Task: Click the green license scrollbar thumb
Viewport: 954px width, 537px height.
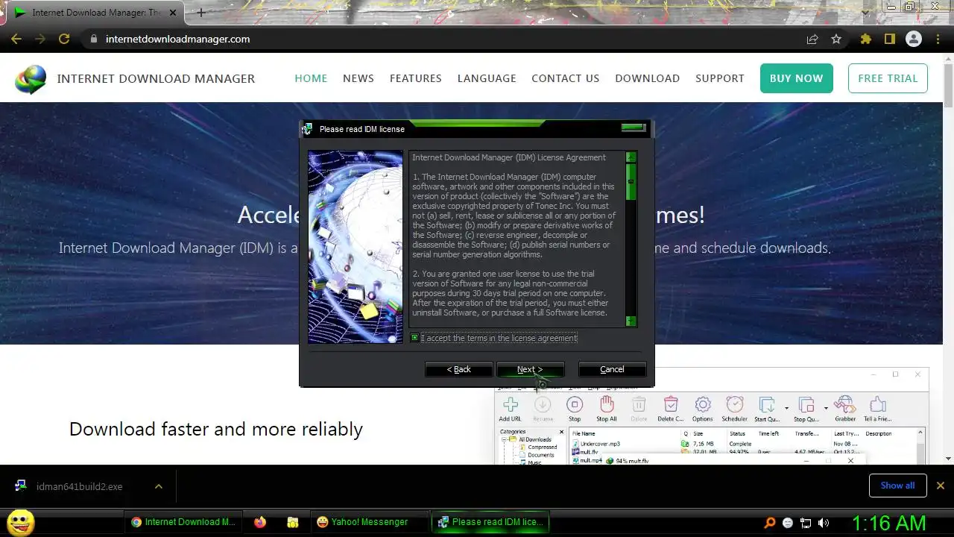Action: click(631, 182)
